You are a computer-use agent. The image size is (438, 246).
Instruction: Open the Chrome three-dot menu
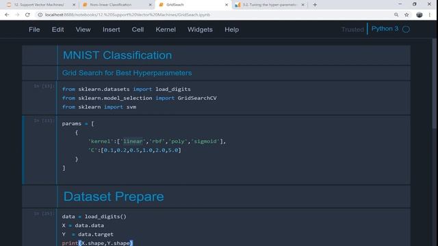tap(430, 15)
